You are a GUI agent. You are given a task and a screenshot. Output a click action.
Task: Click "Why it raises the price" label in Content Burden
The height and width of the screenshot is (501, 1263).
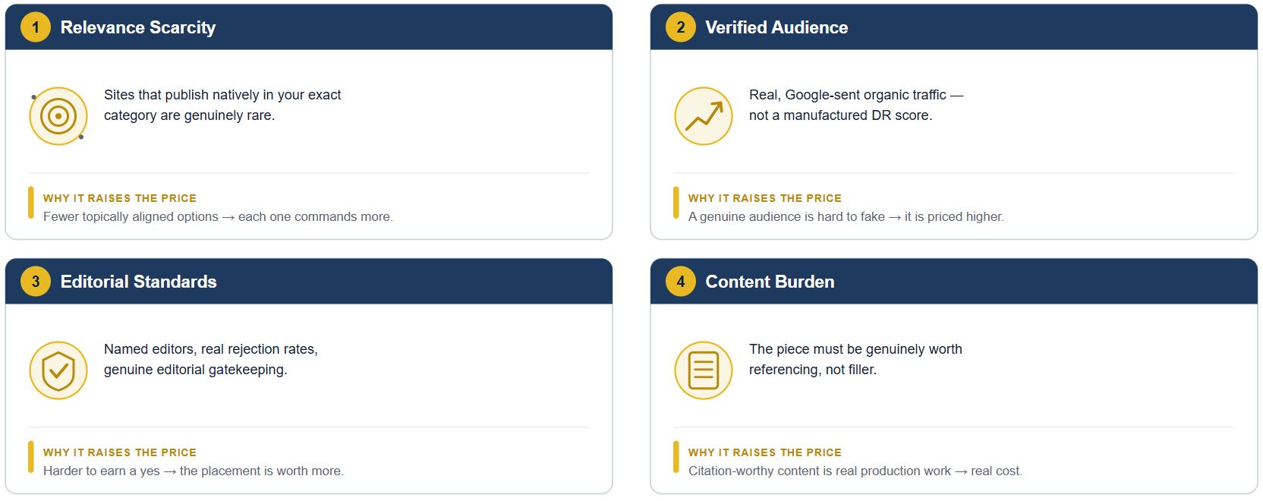[x=765, y=452]
